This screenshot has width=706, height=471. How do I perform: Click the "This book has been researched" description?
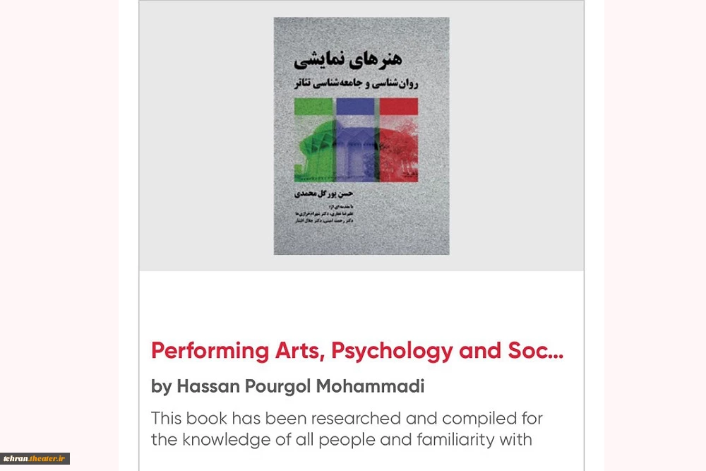[x=347, y=429]
